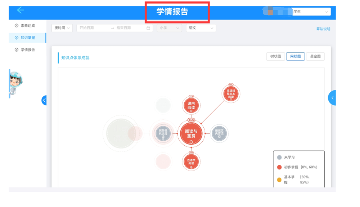Select the 非连续性文本阅读 node

click(231, 94)
